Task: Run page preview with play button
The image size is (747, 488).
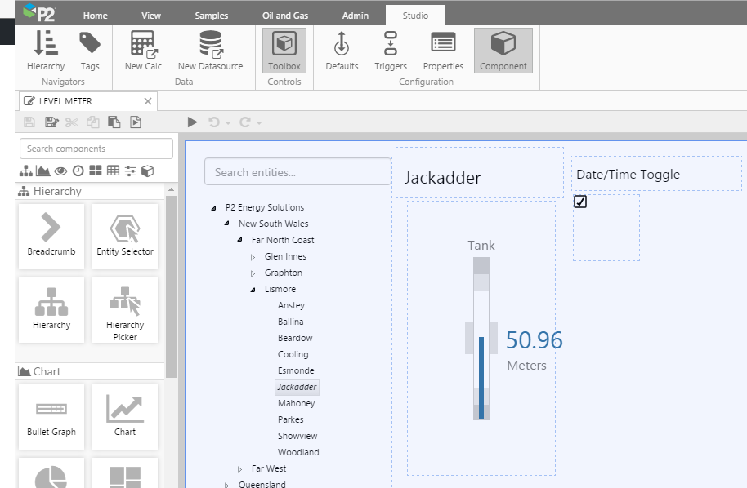Action: [192, 122]
